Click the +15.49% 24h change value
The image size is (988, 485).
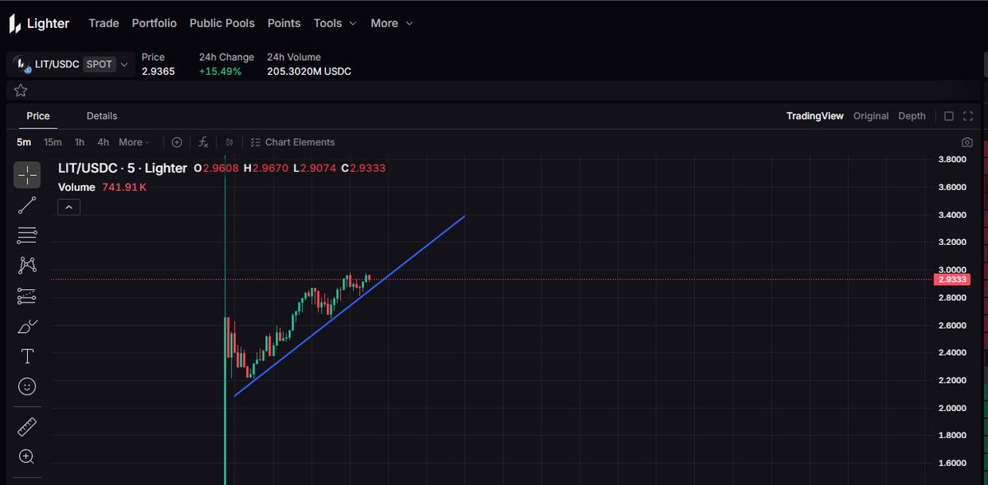[x=221, y=72]
